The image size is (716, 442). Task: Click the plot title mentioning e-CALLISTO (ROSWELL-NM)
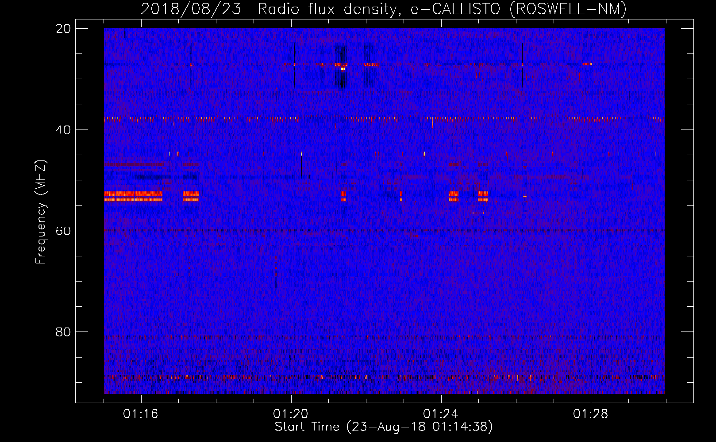click(x=384, y=9)
